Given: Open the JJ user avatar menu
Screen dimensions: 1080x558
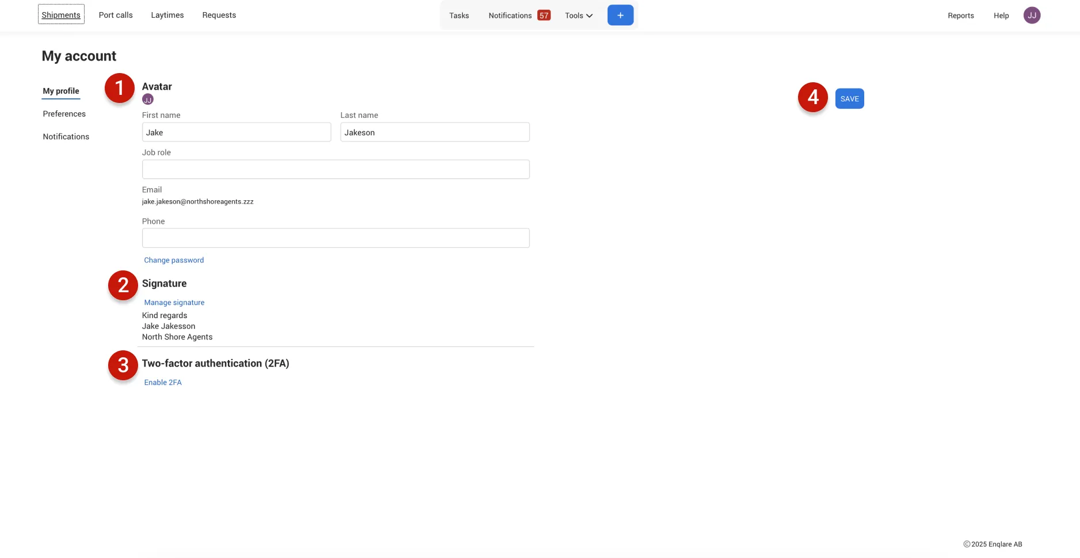Looking at the screenshot, I should 1032,15.
